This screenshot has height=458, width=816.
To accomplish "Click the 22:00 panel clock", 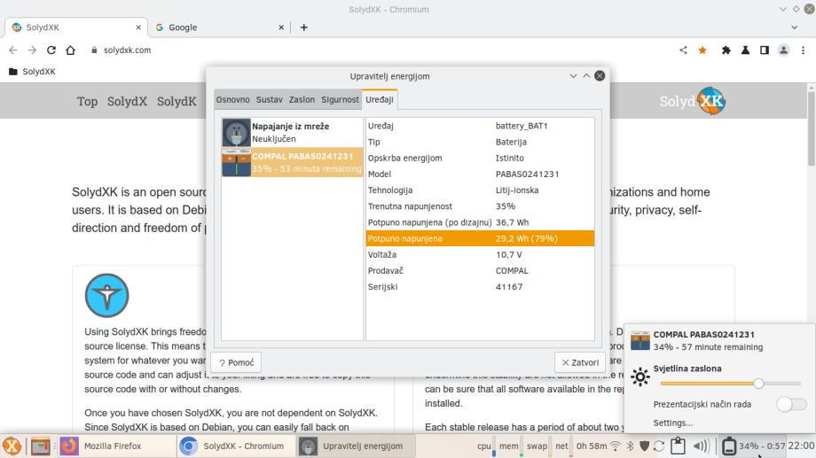I will coord(801,446).
